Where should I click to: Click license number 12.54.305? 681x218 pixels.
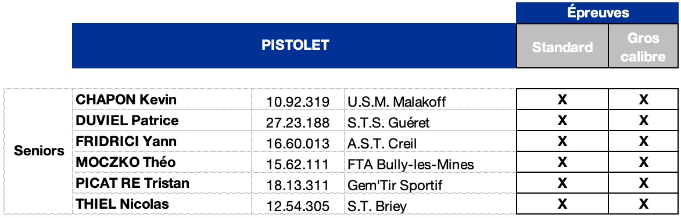tap(298, 206)
